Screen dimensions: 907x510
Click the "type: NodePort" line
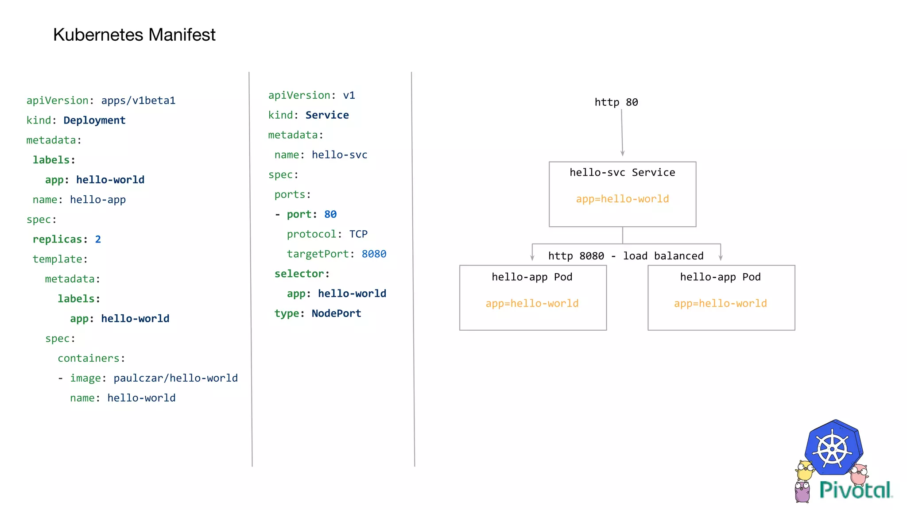click(x=318, y=313)
